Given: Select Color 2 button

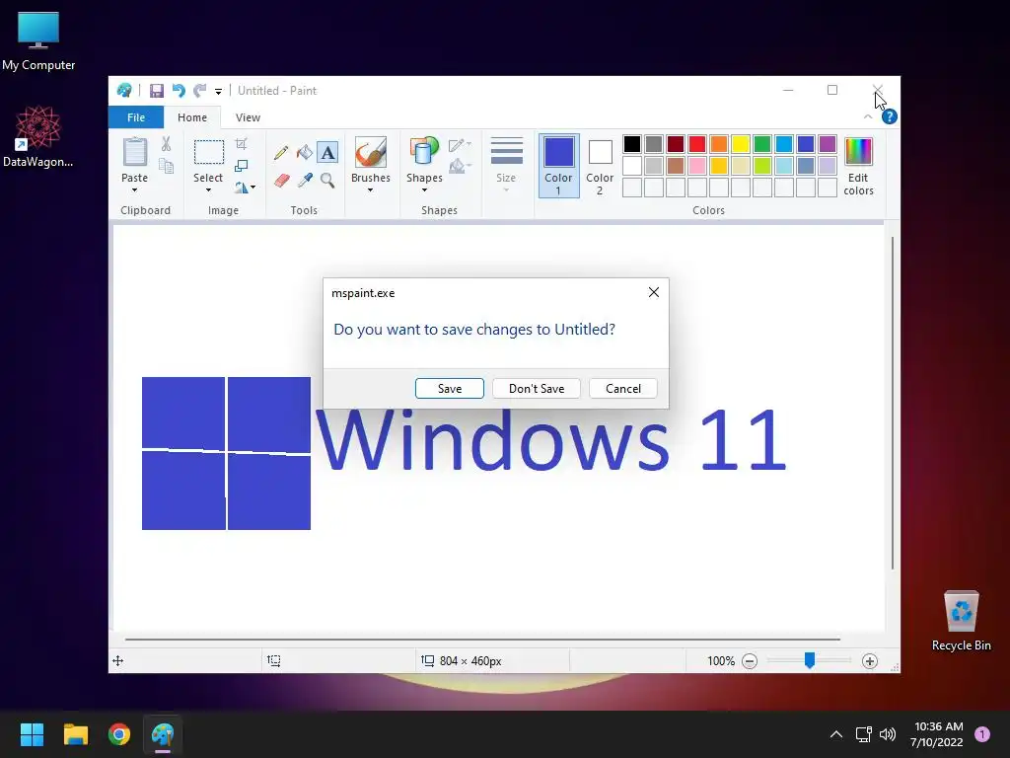Looking at the screenshot, I should [x=600, y=166].
